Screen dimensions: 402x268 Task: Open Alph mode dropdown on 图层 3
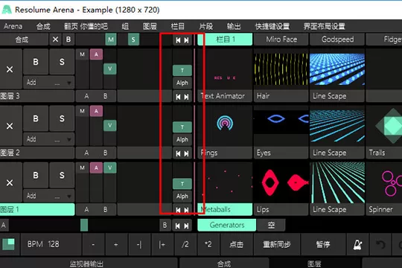pyautogui.click(x=182, y=83)
